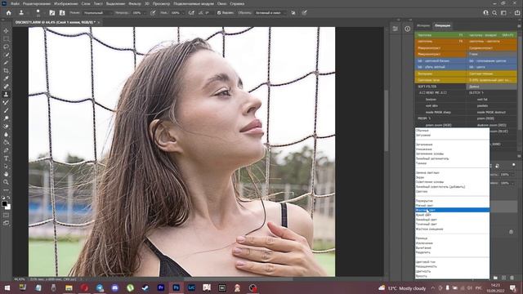Image resolution: width=523 pixels, height=294 pixels.
Task: Open Lightroom Classic from the taskbar
Action: coord(191,287)
